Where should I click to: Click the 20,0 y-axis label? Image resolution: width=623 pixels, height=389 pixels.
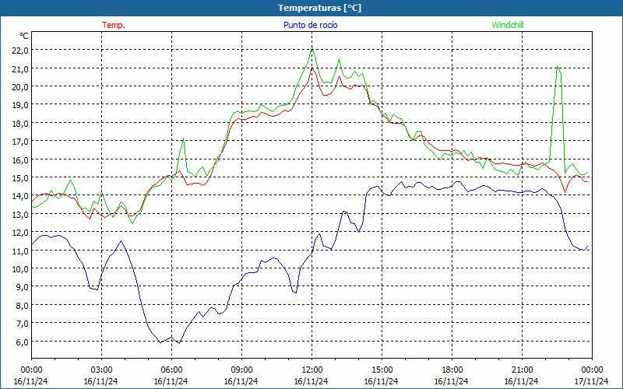tap(20, 87)
